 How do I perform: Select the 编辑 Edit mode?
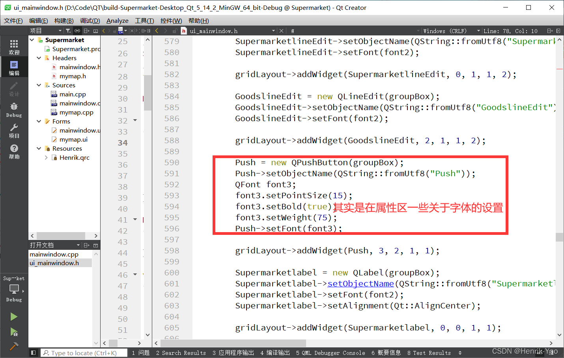pyautogui.click(x=14, y=68)
